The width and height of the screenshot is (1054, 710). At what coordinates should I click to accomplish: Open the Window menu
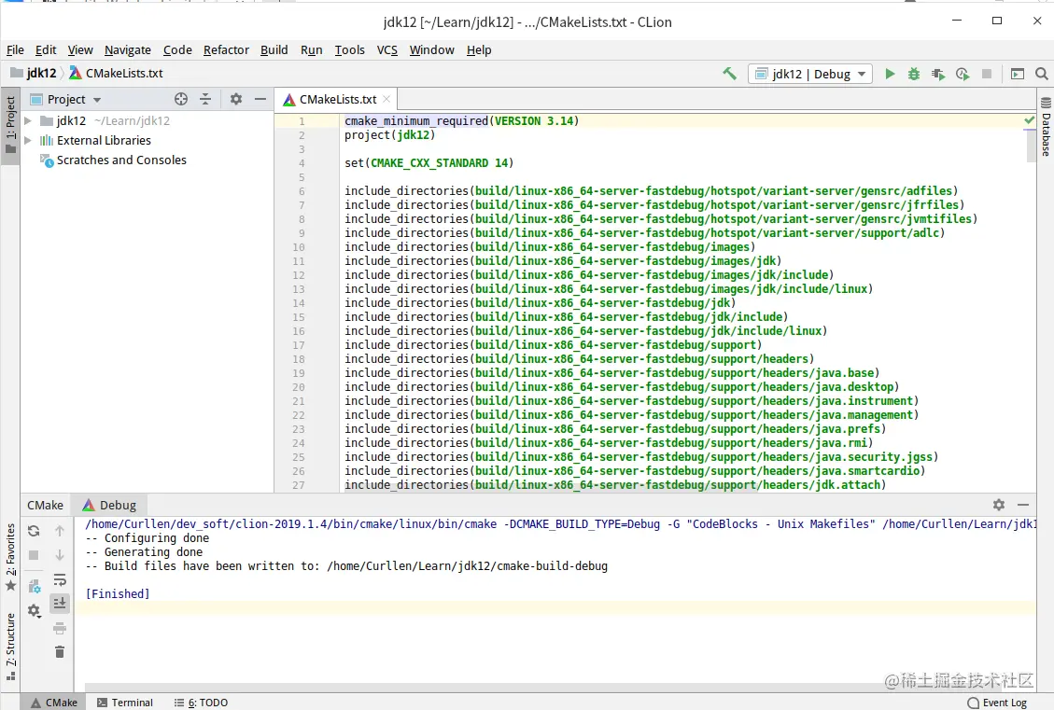pyautogui.click(x=431, y=49)
